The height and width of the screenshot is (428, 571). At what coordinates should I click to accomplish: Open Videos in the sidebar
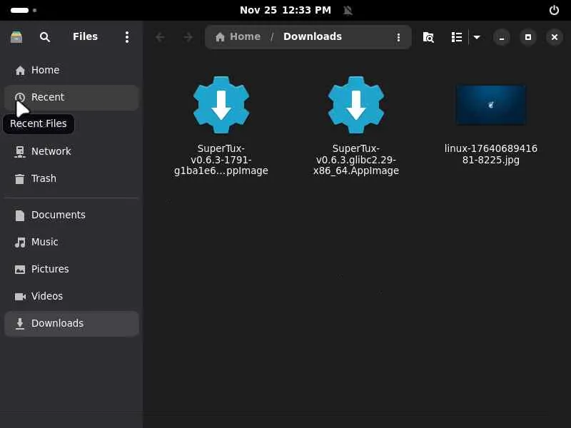pos(72,296)
